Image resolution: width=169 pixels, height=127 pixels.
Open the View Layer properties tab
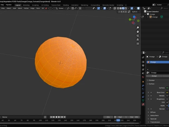click(x=143, y=69)
